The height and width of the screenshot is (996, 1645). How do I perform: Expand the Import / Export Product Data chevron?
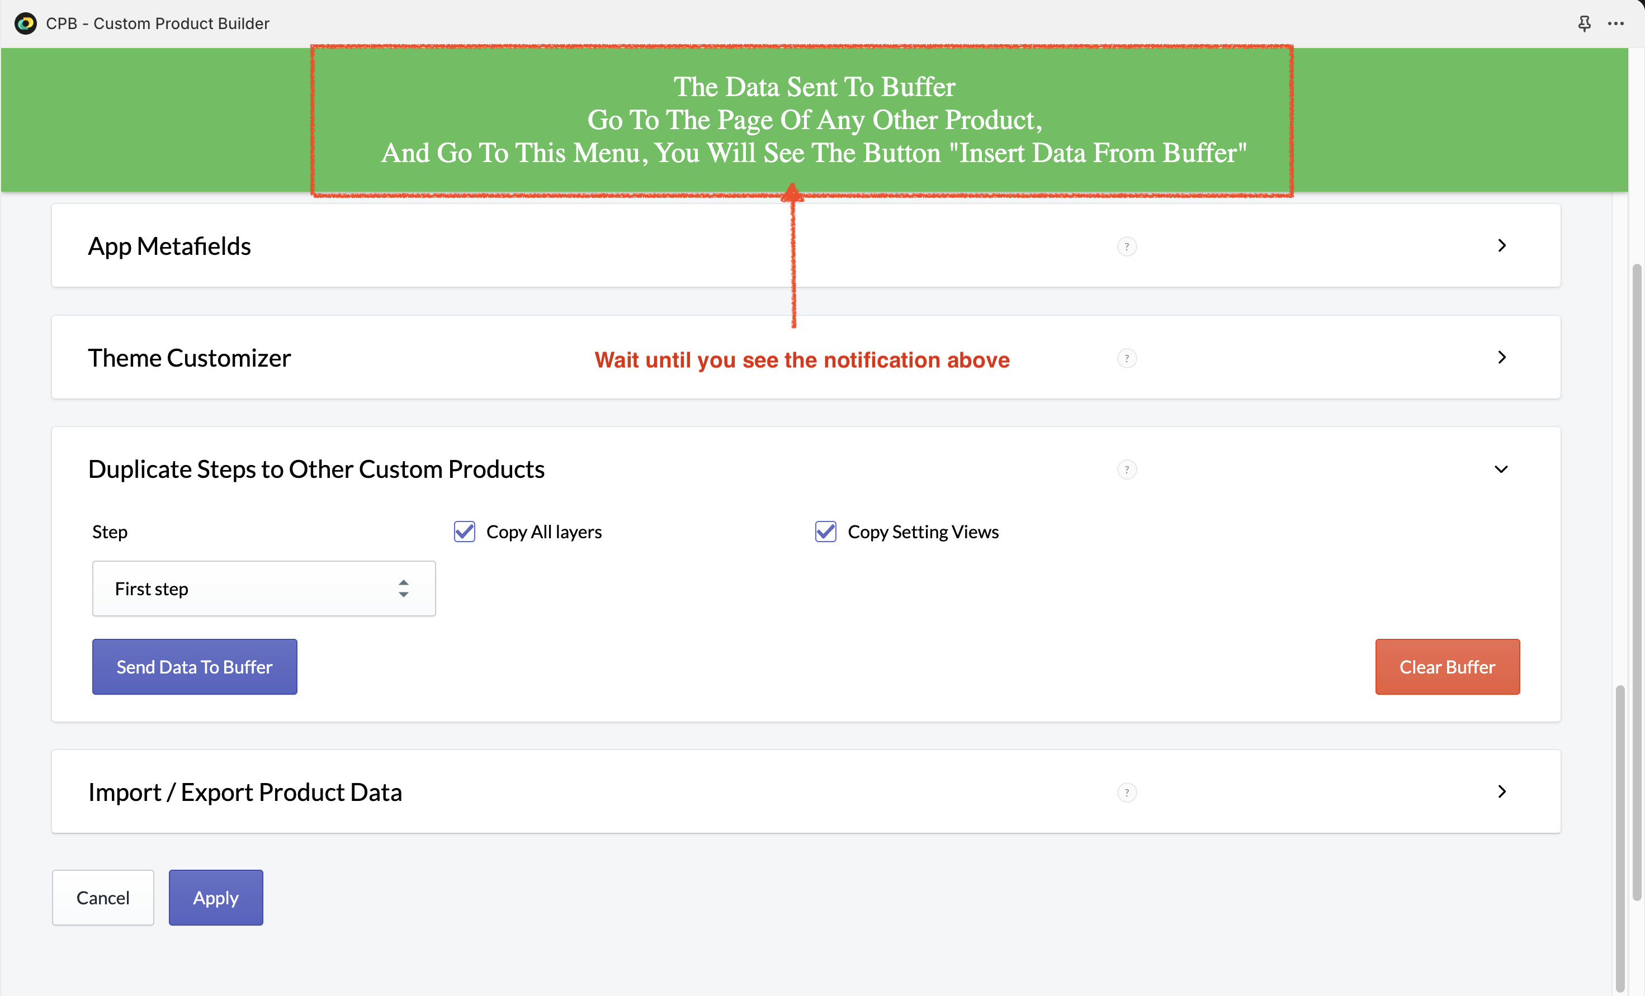1501,792
